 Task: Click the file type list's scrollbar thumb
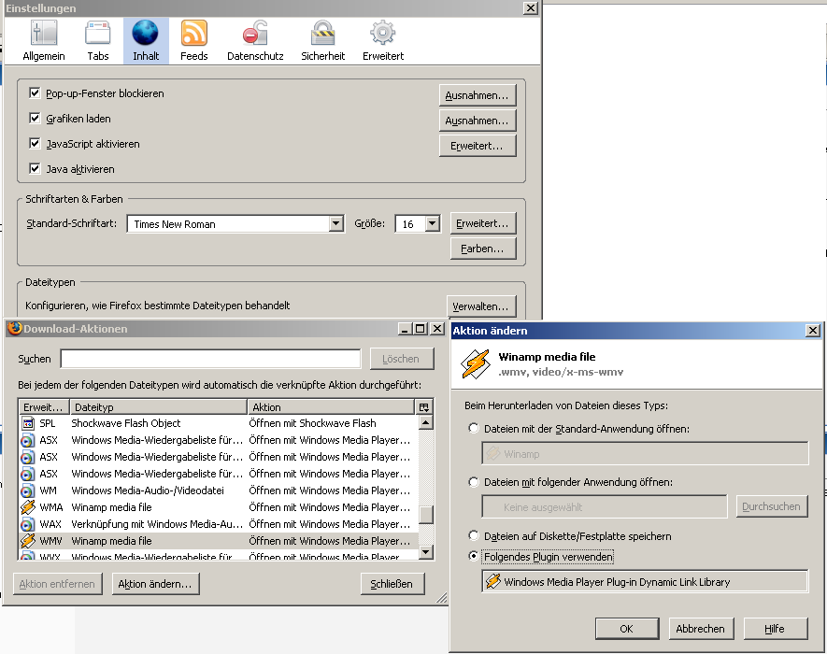[426, 514]
